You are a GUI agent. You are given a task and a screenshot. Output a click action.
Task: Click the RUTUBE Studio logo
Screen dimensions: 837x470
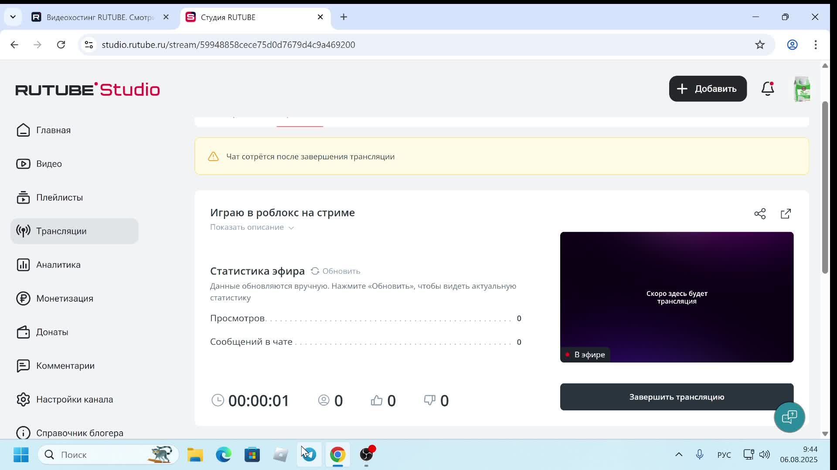point(88,89)
